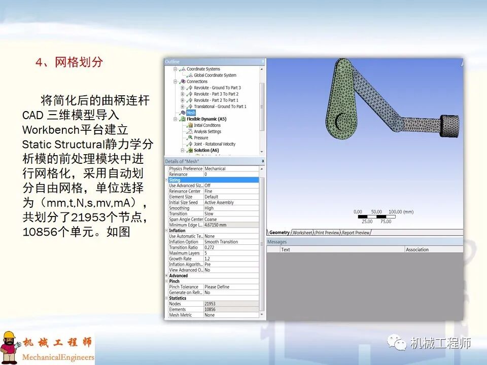Click the Details of Mesh pin icon
The image size is (487, 365).
(x=263, y=161)
